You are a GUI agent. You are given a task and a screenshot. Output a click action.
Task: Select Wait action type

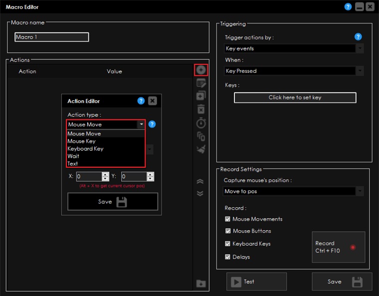click(x=105, y=156)
